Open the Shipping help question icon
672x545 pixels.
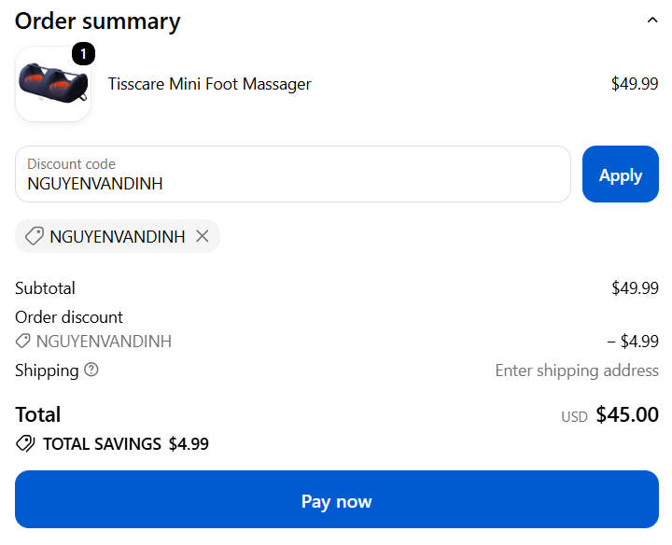coord(91,370)
